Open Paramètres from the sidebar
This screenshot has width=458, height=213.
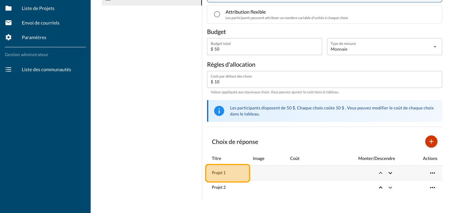point(34,37)
